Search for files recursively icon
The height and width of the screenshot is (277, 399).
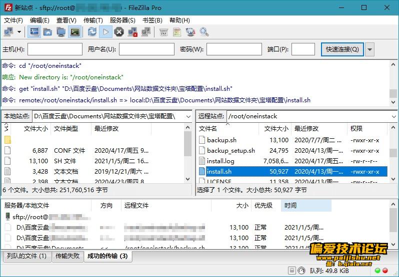coord(204,32)
